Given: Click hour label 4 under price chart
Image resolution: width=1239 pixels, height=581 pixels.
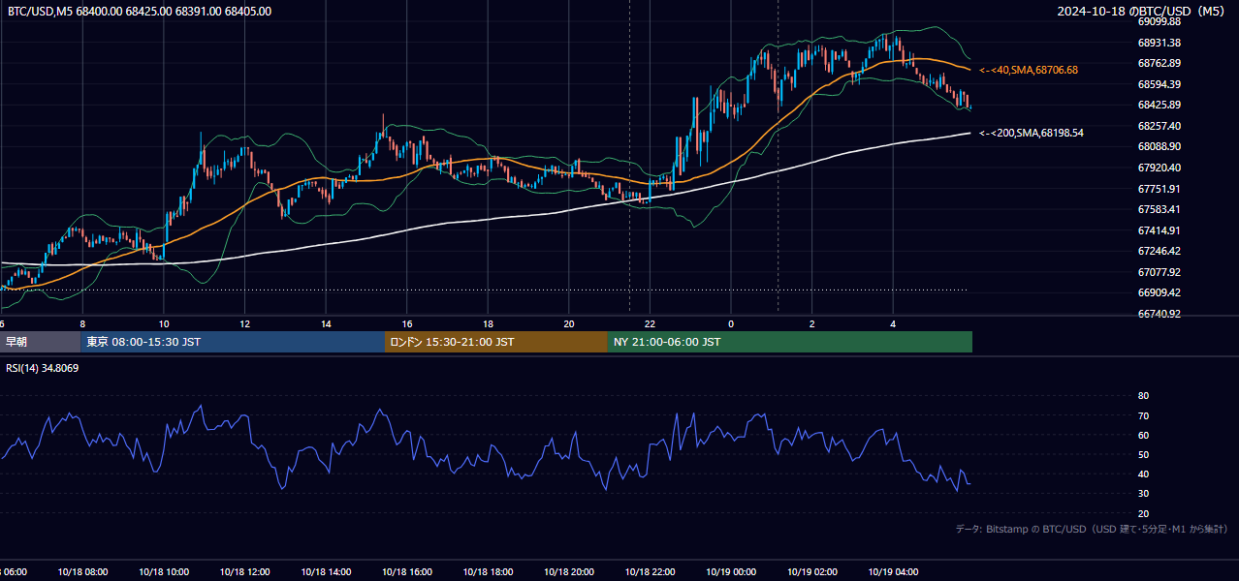Looking at the screenshot, I should [893, 323].
